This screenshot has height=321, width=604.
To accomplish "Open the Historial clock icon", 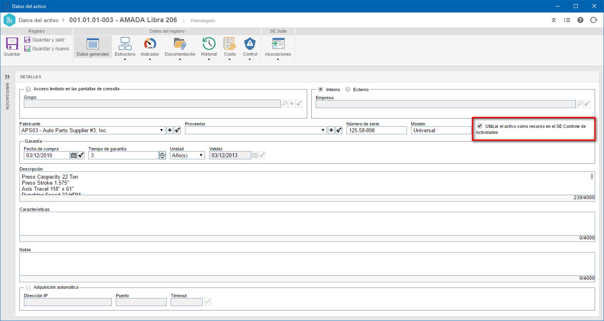I will (209, 44).
